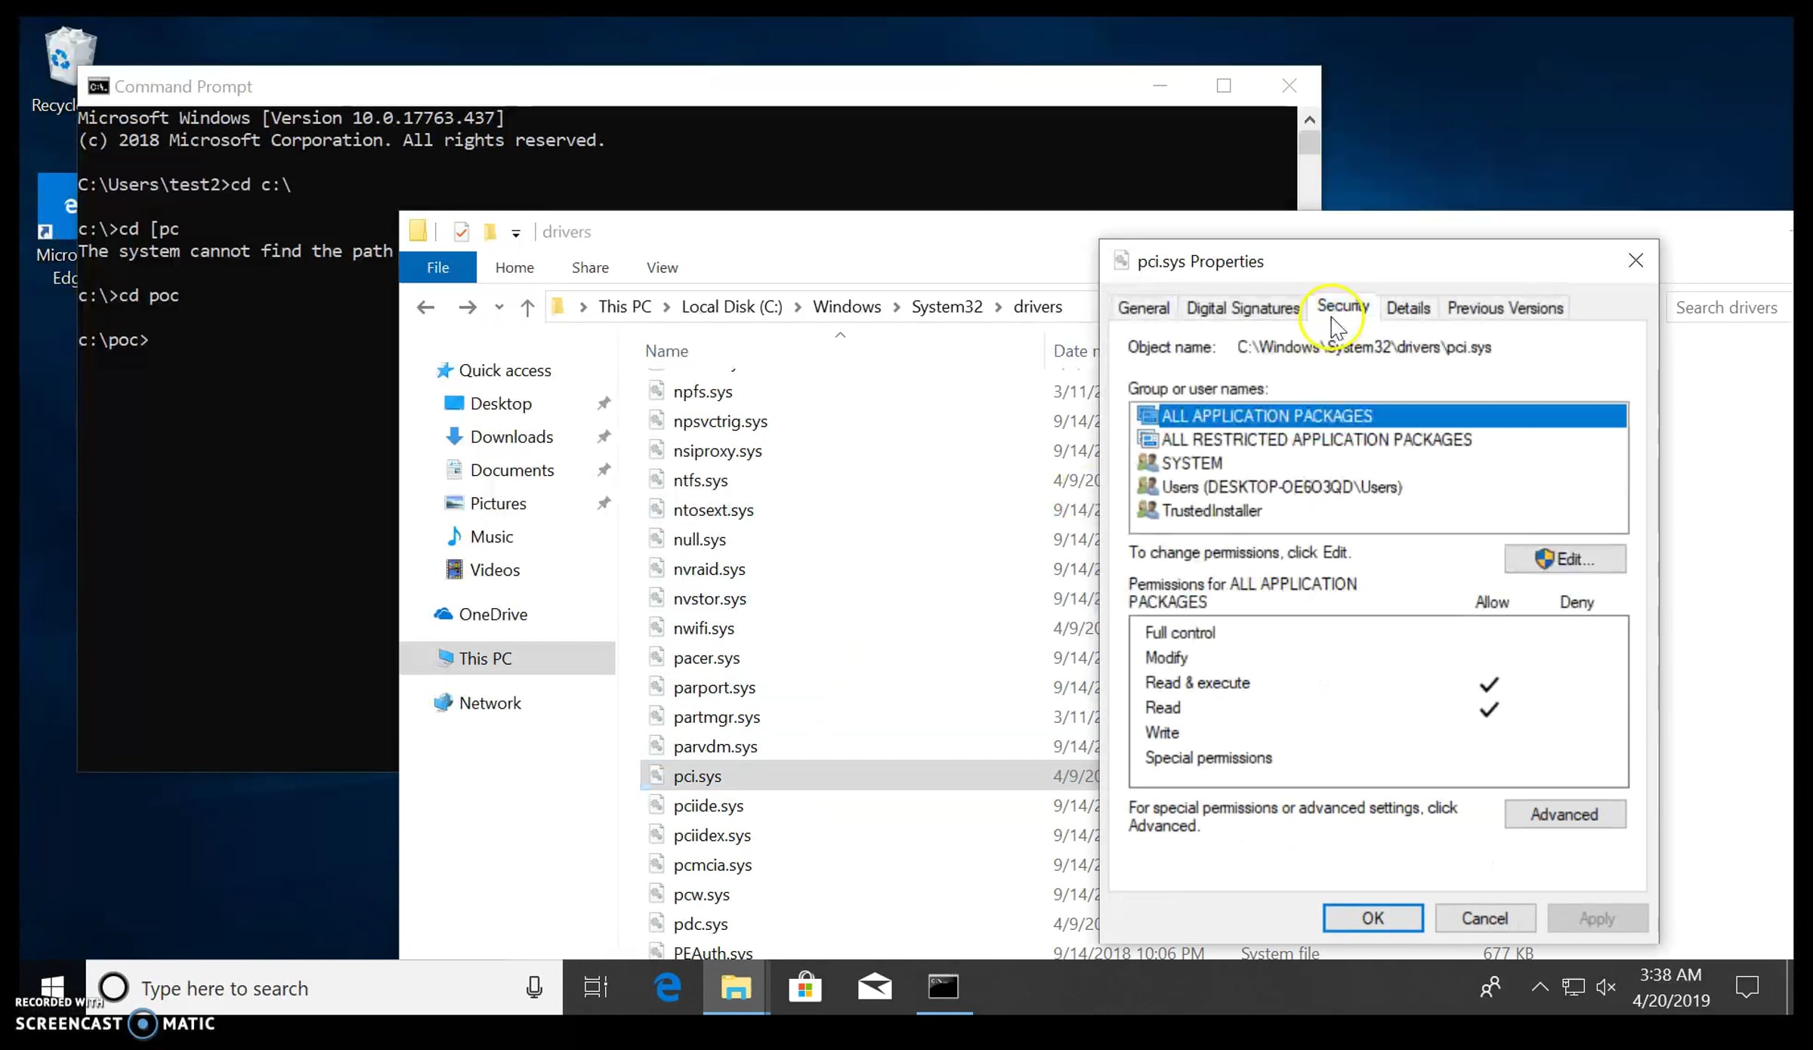Click the Edit permissions button

coord(1565,559)
